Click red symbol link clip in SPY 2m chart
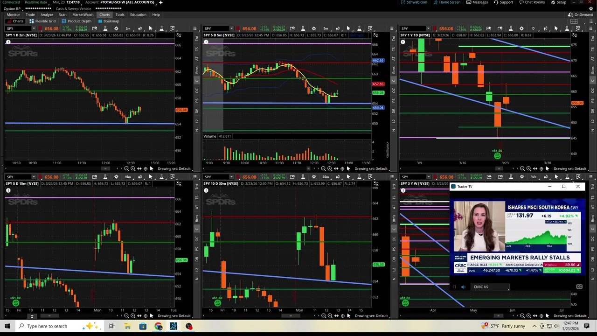This screenshot has height=336, width=597. pos(41,28)
